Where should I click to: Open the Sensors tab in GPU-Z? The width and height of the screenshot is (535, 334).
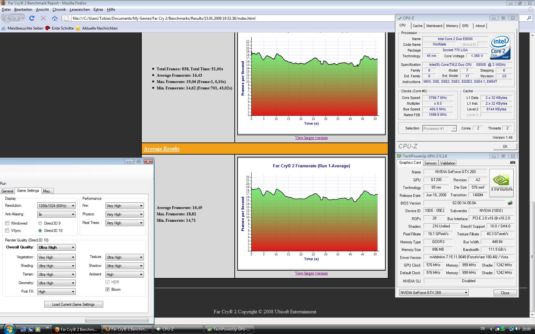pyautogui.click(x=431, y=163)
